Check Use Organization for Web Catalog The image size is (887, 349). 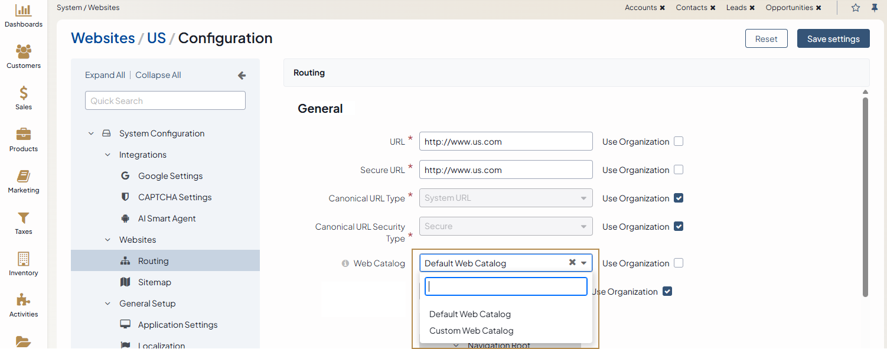[679, 263]
